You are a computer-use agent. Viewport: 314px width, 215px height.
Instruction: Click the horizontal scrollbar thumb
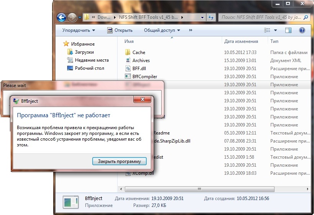point(200,189)
